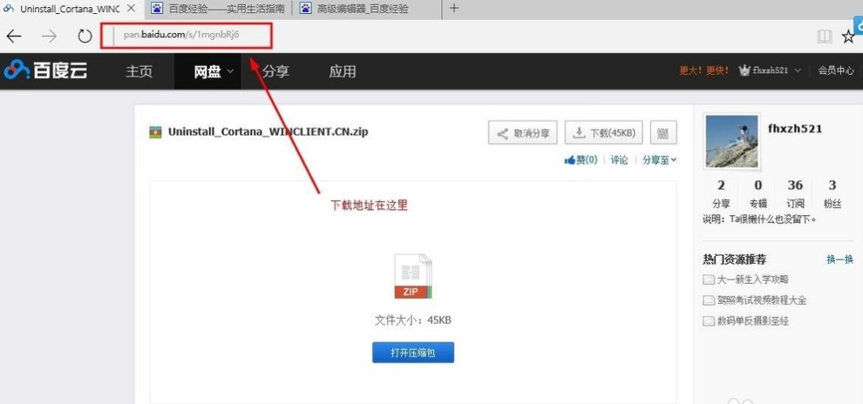Viewport: 863px width, 404px height.
Task: Open the 应用 navigation item
Action: click(x=343, y=71)
